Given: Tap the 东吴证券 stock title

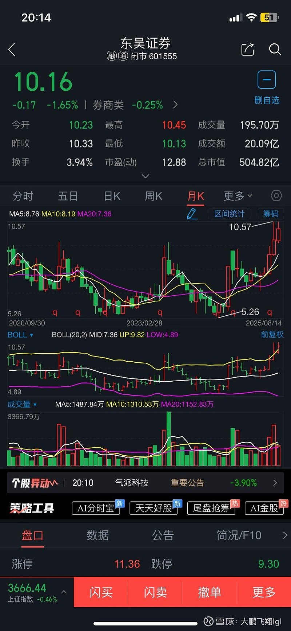Looking at the screenshot, I should coord(145,43).
